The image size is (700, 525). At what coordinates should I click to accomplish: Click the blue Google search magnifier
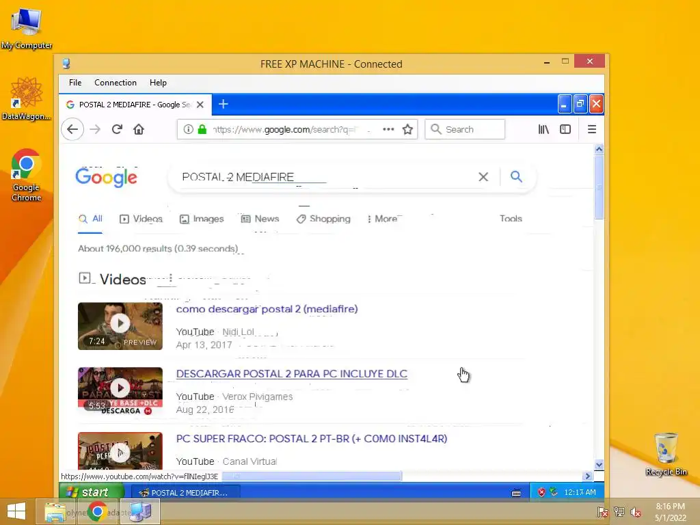click(516, 176)
